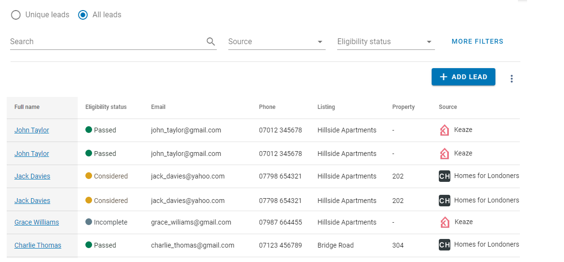The image size is (564, 262).
Task: Open the three-dot more options menu
Action: pos(511,79)
